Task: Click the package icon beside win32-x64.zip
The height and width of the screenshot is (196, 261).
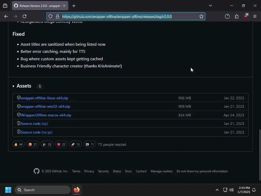Action: tap(19, 106)
